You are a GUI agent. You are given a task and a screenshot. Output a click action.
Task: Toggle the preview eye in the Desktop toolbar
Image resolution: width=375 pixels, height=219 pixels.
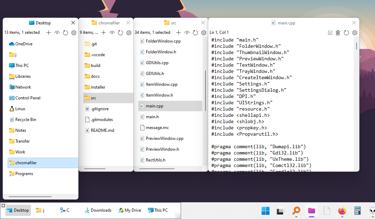pos(57,32)
